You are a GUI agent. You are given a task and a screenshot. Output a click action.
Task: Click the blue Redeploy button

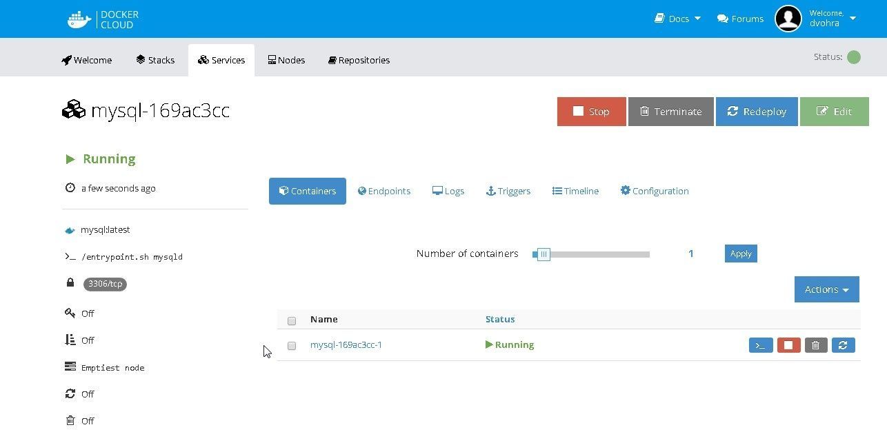[757, 112]
